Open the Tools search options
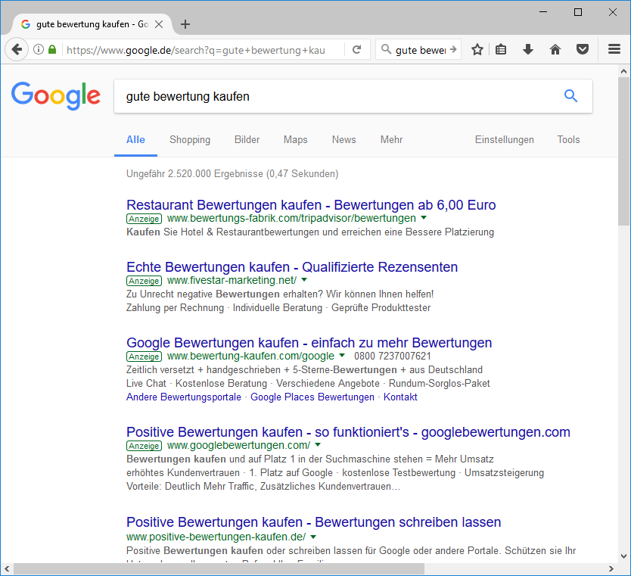The width and height of the screenshot is (631, 576). pyautogui.click(x=568, y=140)
